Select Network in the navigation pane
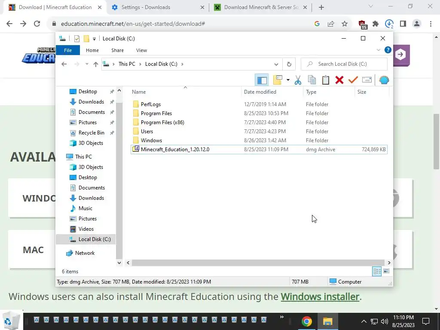Viewport: 440px width, 330px height. (x=85, y=253)
